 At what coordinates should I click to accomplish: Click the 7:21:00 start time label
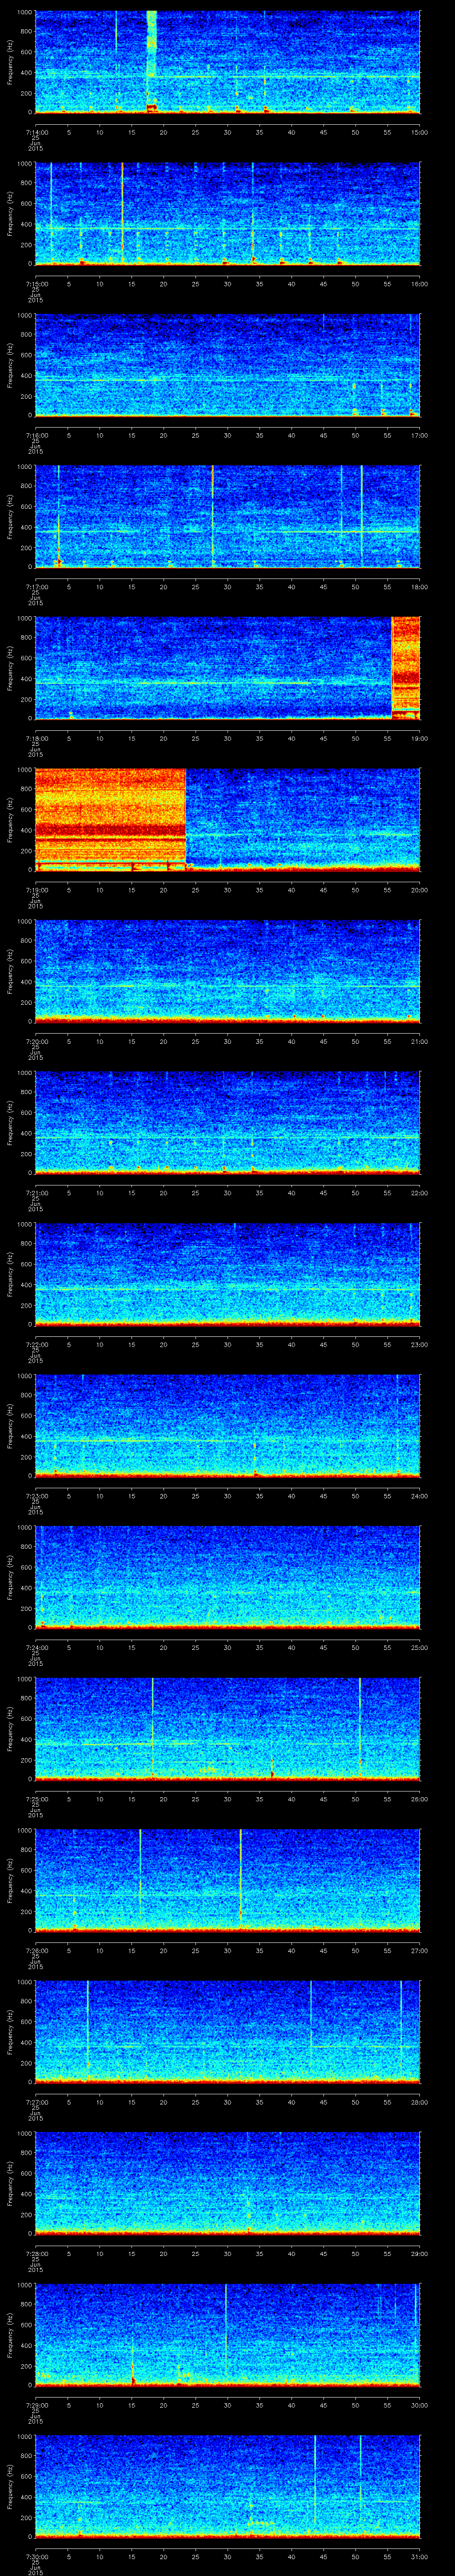35,1193
